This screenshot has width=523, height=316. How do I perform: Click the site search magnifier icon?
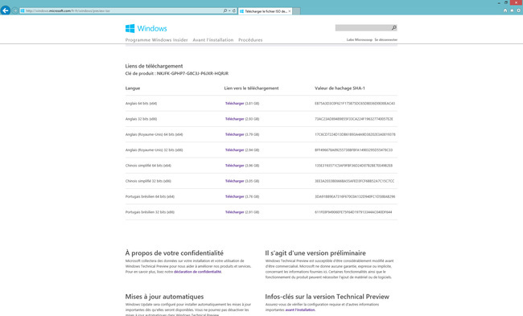pyautogui.click(x=394, y=27)
